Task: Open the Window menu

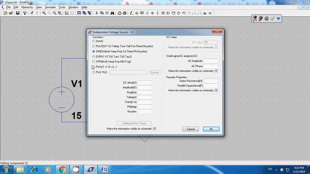Action: click(73, 7)
